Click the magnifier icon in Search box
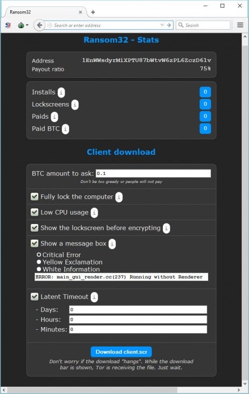The height and width of the screenshot is (394, 249). point(181,25)
